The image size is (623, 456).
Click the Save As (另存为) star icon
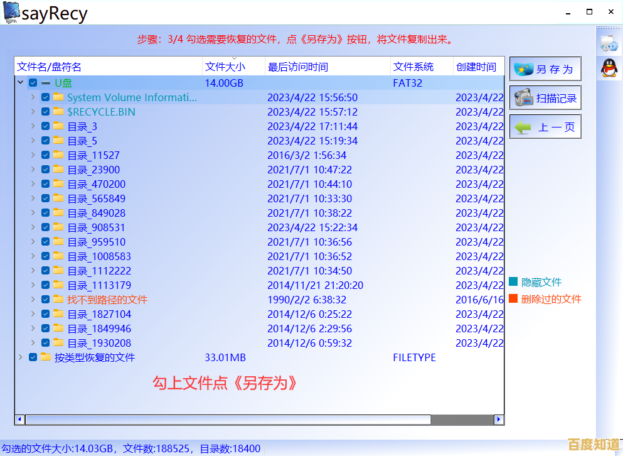(523, 68)
